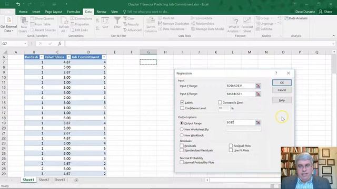Image resolution: width=337 pixels, height=189 pixels.
Task: Check Standardized Residuals
Action: [182, 150]
